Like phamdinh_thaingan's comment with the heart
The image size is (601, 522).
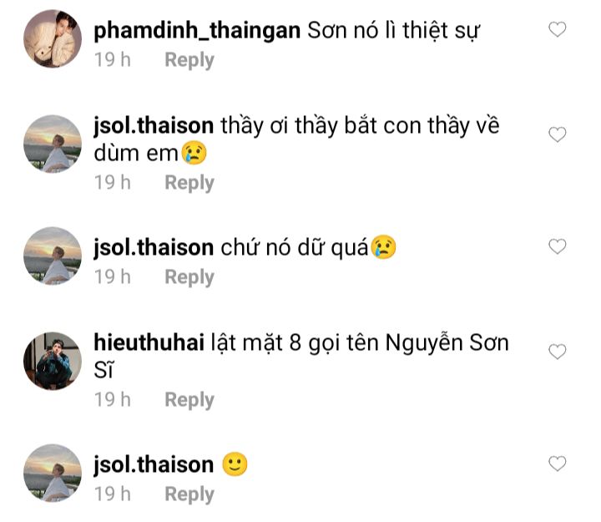[557, 29]
